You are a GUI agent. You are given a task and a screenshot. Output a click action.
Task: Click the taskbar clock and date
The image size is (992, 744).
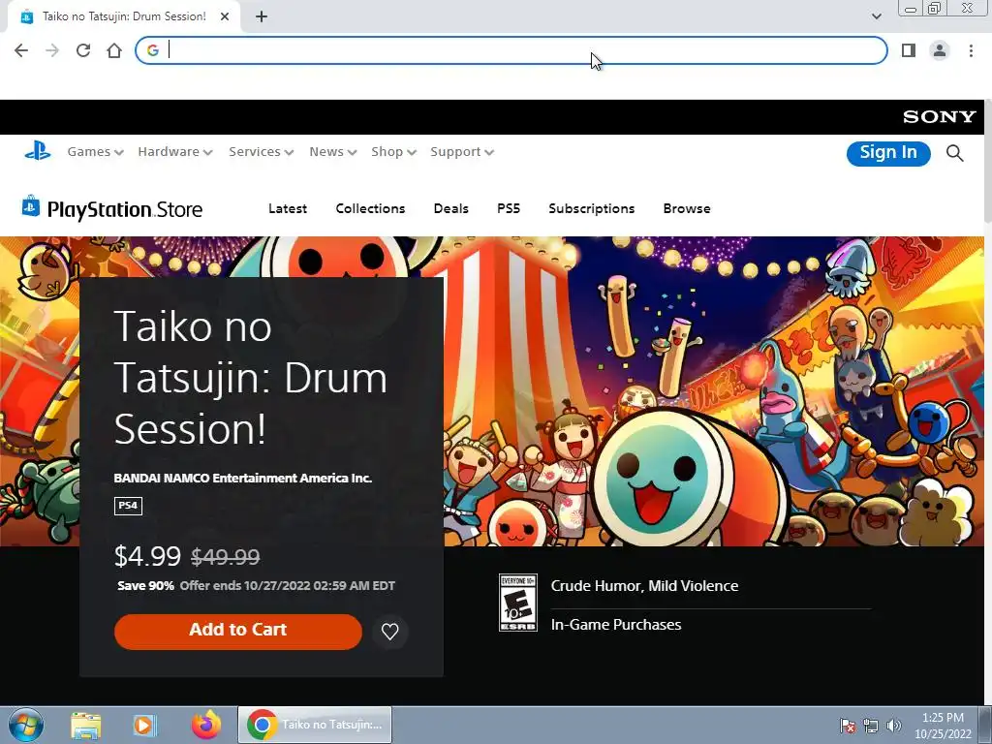[x=943, y=726]
